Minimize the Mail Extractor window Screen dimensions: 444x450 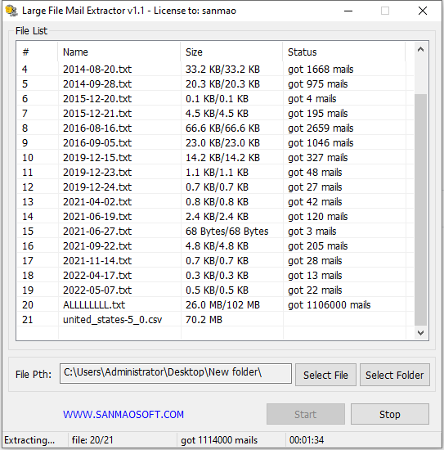(348, 11)
